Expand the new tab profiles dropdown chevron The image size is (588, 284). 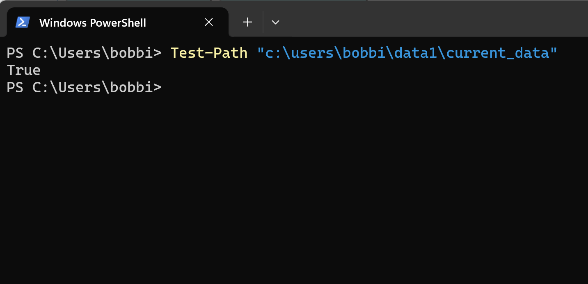275,22
